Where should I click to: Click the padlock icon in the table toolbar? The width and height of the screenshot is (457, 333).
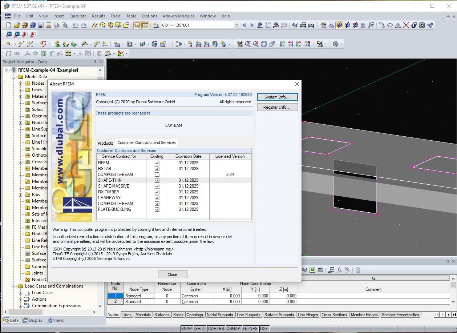point(358,270)
